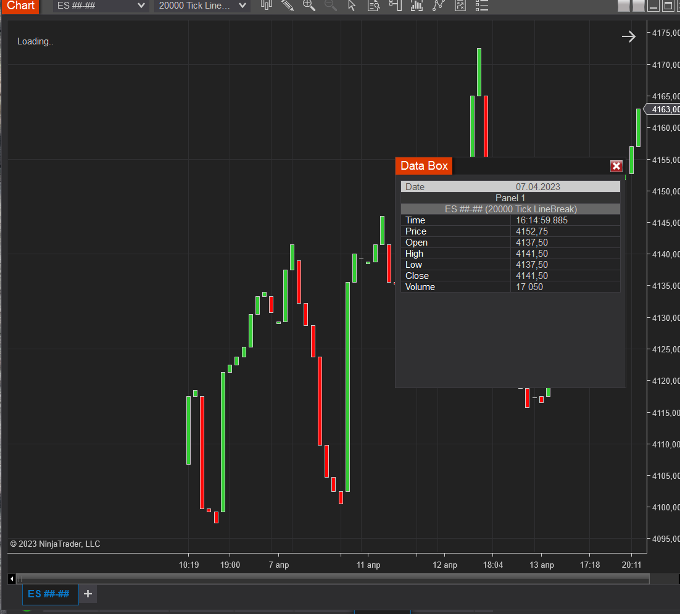The height and width of the screenshot is (614, 680).
Task: Click the horizontal chart scrollbar track
Action: click(333, 578)
